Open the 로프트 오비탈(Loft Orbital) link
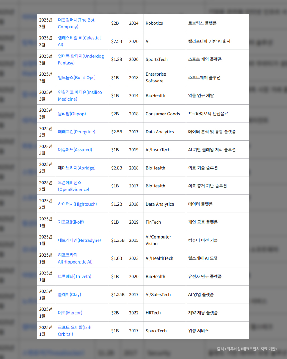 click(x=75, y=331)
